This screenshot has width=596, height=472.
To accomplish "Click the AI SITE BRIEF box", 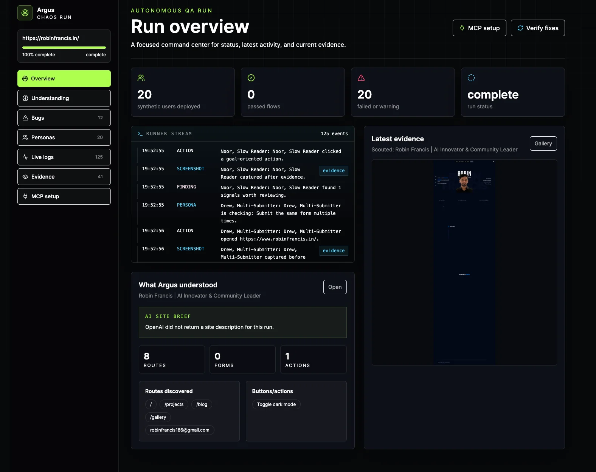I will 242,322.
